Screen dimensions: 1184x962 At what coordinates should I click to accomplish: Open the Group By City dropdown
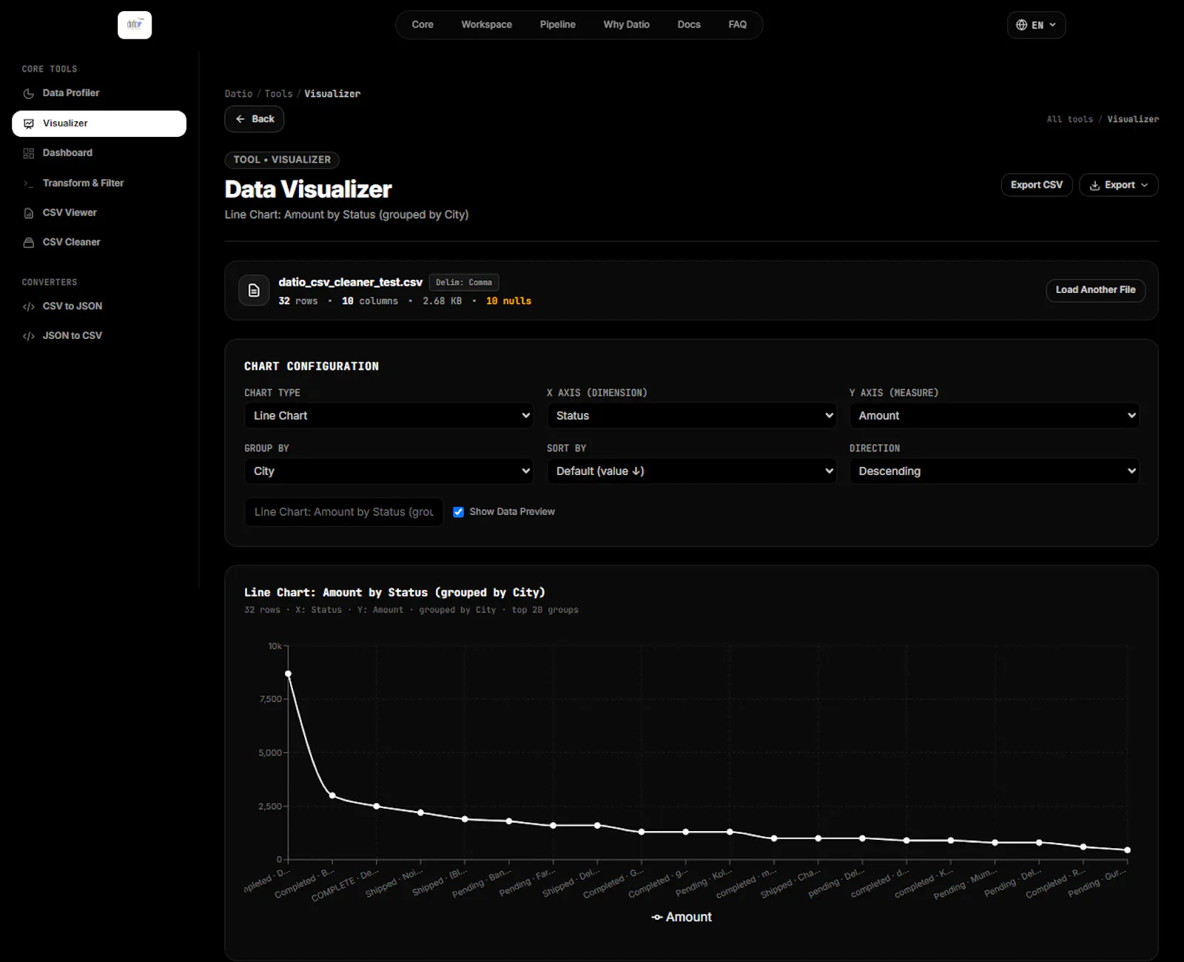coord(388,471)
